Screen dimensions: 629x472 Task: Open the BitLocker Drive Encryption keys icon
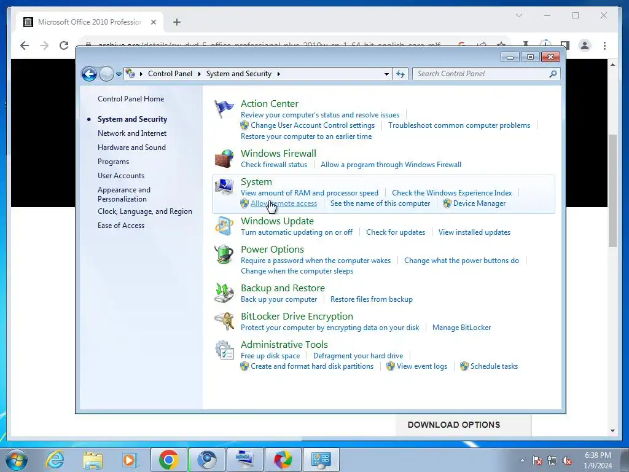(224, 321)
